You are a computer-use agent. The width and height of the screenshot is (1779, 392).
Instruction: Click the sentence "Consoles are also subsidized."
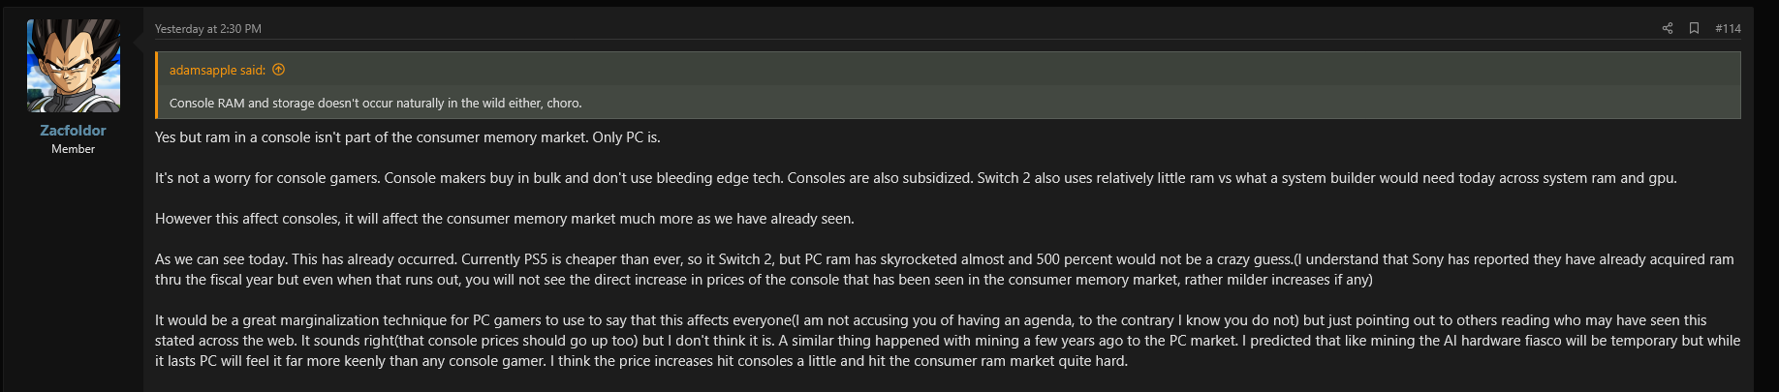tap(880, 178)
